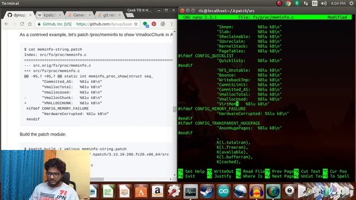This screenshot has width=356, height=200.
Task: Open Ubuntu Software Center in dock
Action: [x=141, y=191]
